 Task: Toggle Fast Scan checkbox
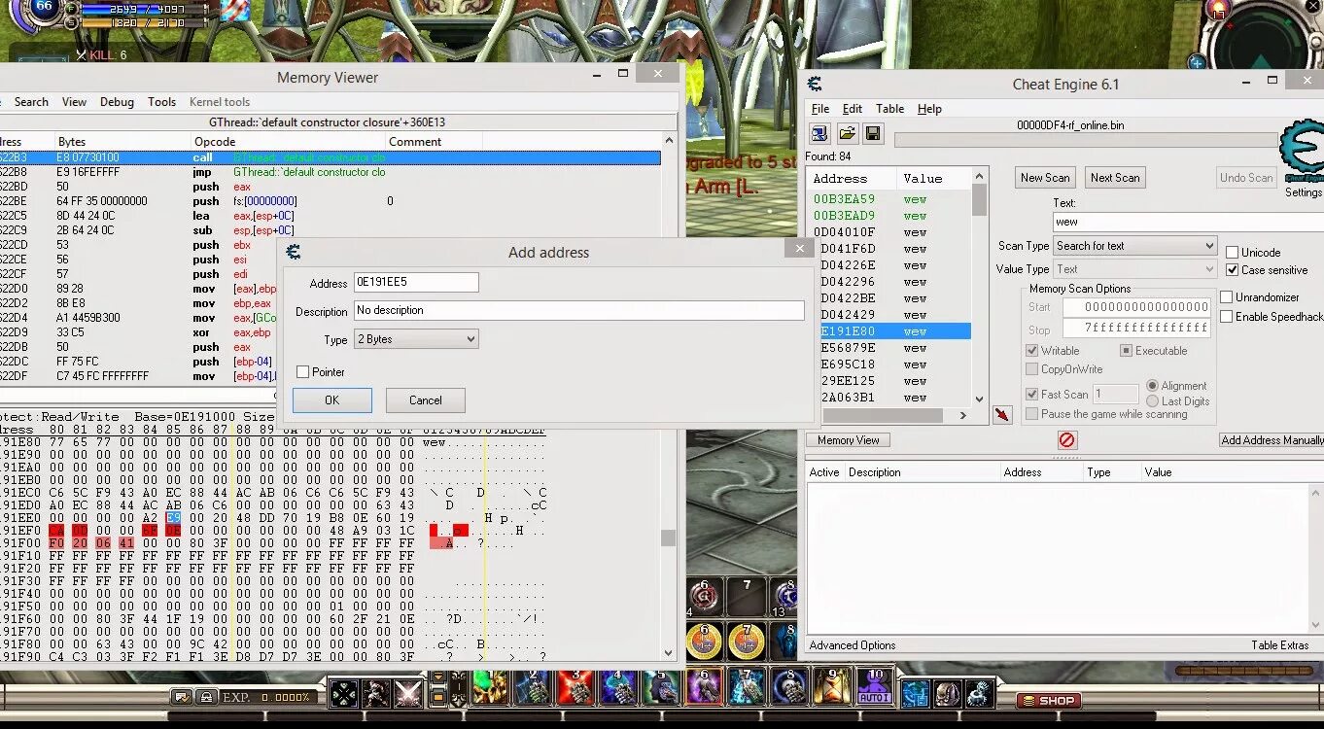(1032, 394)
